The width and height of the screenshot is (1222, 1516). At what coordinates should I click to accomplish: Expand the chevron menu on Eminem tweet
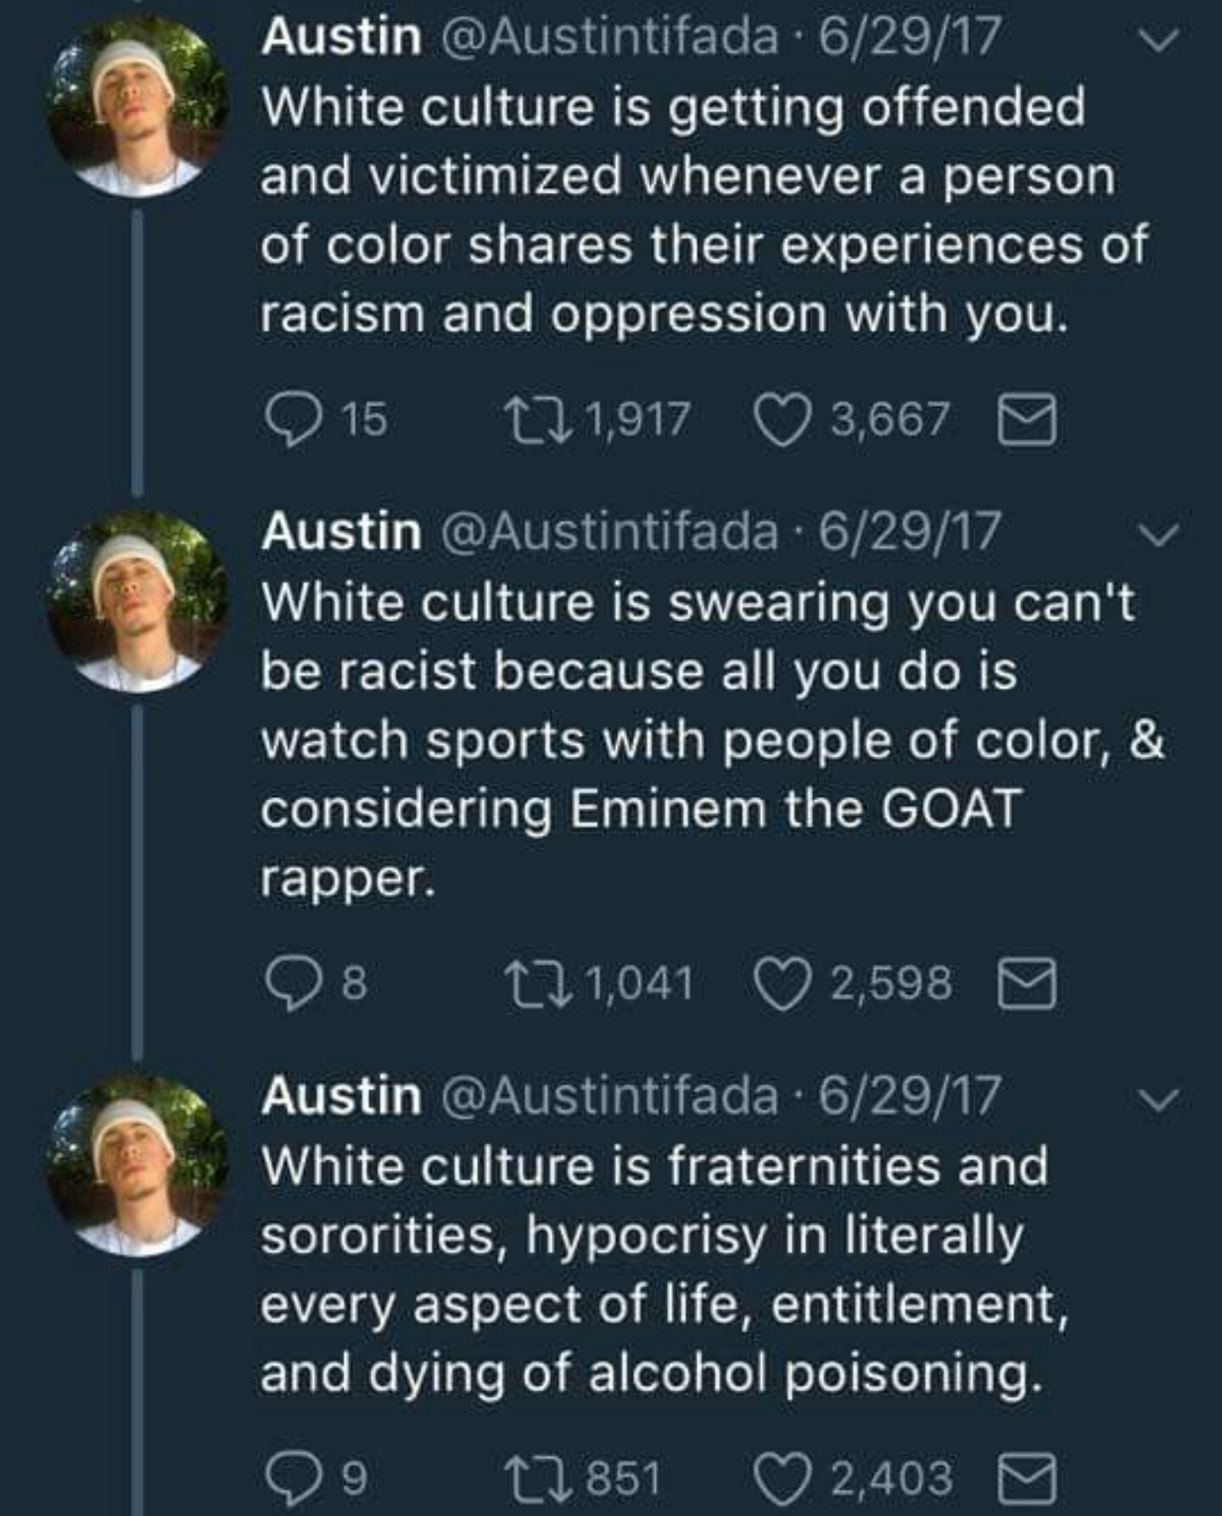pos(1161,534)
